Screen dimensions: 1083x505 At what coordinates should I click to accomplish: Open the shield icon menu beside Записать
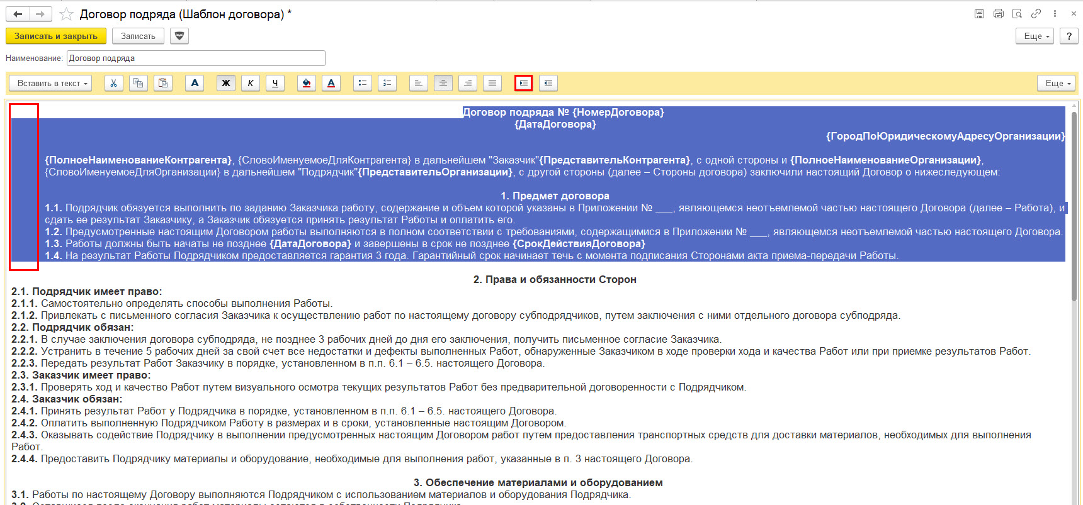pos(179,36)
